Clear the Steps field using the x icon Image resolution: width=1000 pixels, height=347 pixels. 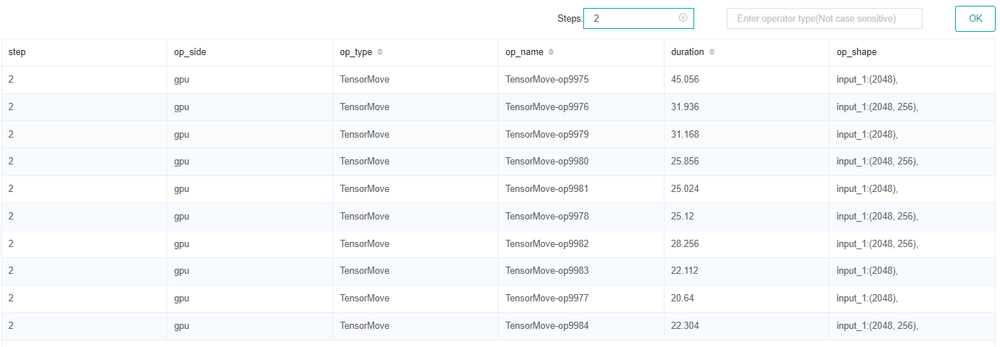click(683, 18)
